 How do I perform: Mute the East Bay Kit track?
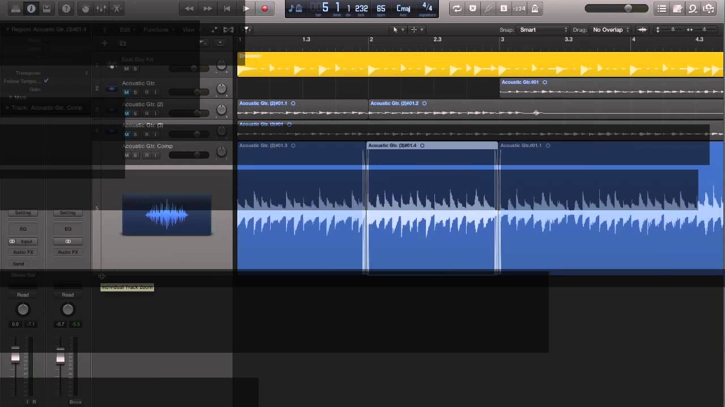(126, 69)
